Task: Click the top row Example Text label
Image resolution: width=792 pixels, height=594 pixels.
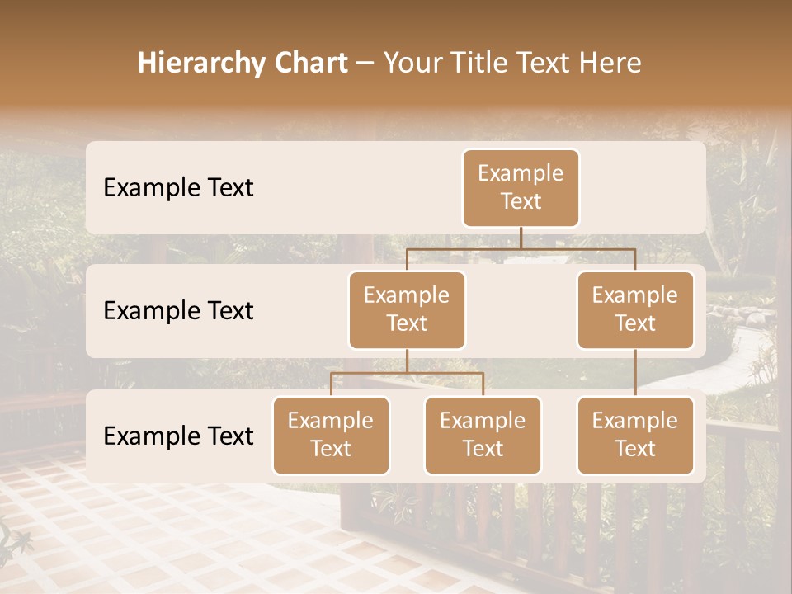Action: (x=177, y=188)
